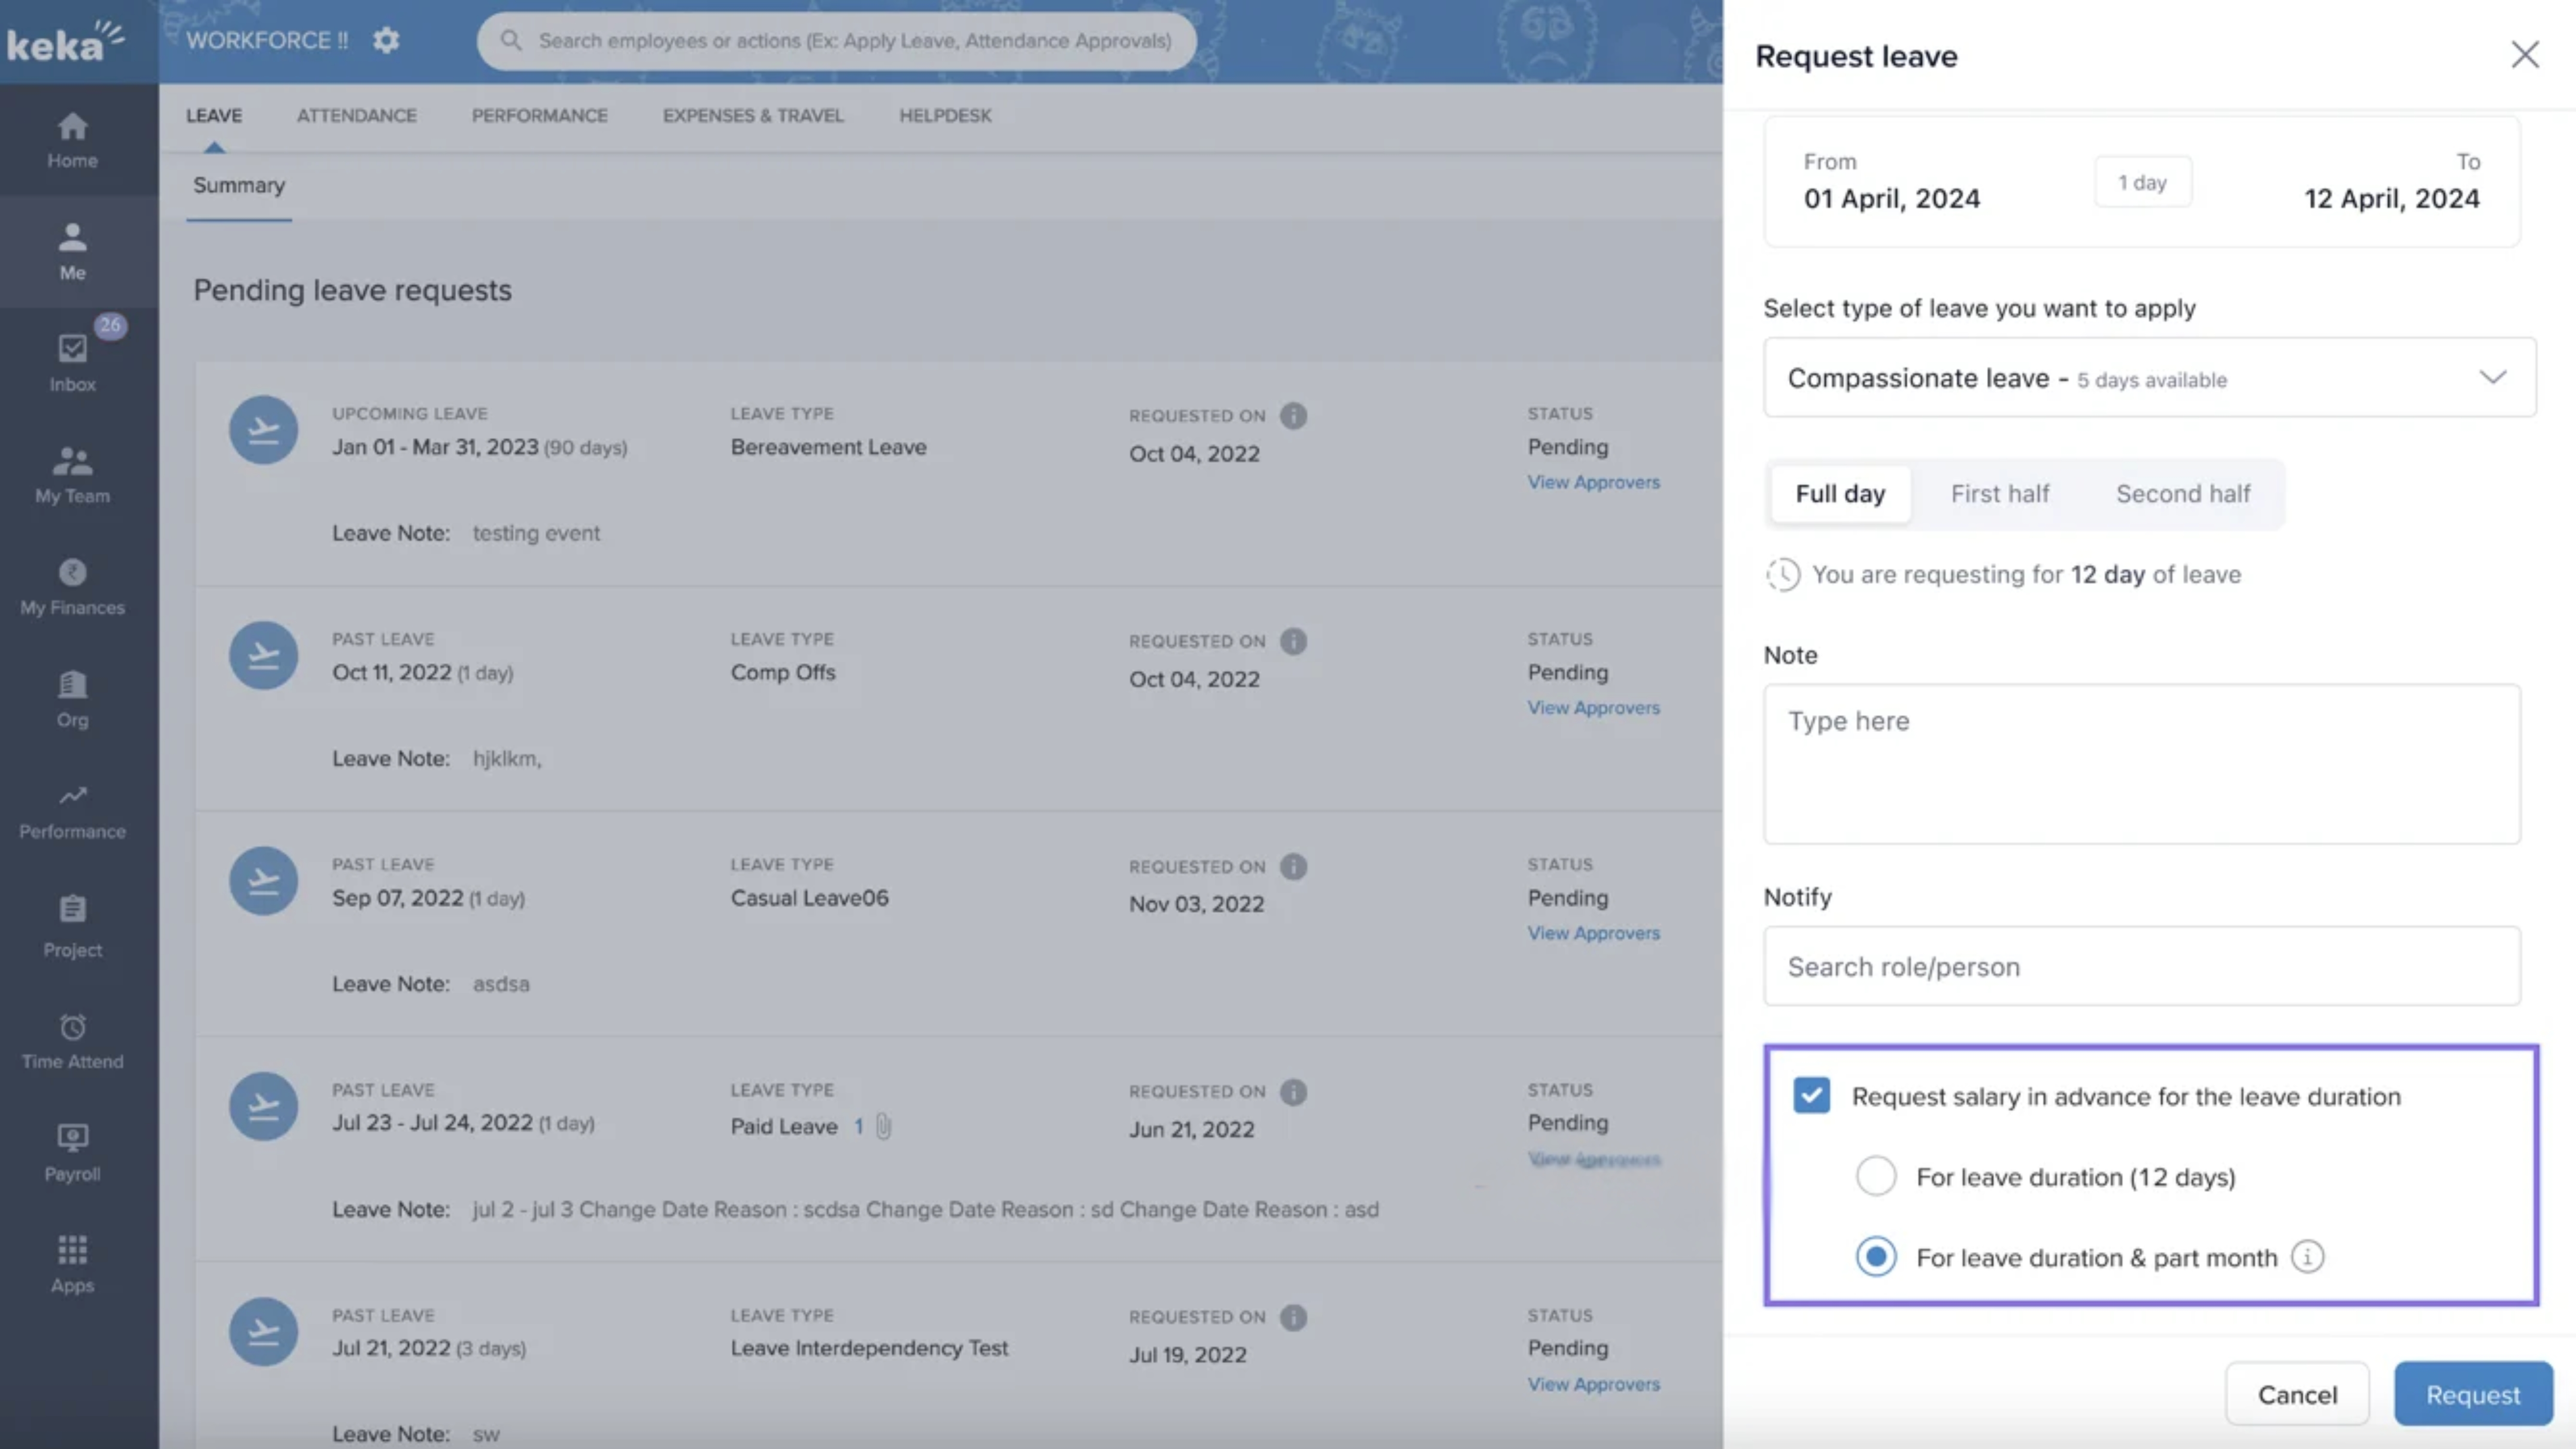Open the To date 12 April picker
The width and height of the screenshot is (2576, 1449).
coord(2391,197)
